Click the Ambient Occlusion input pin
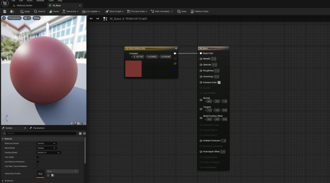330x183 pixels. pyautogui.click(x=201, y=141)
